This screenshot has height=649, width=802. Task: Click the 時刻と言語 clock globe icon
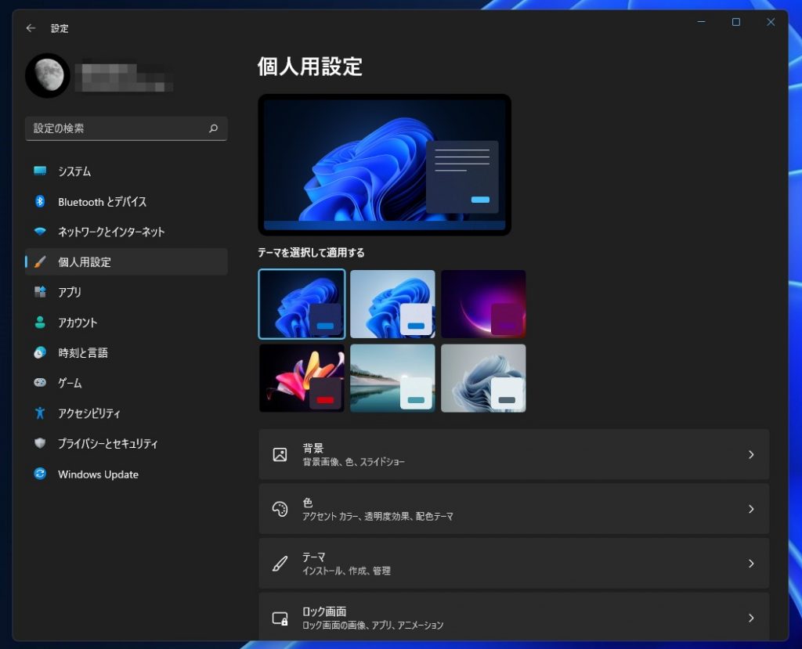(40, 353)
